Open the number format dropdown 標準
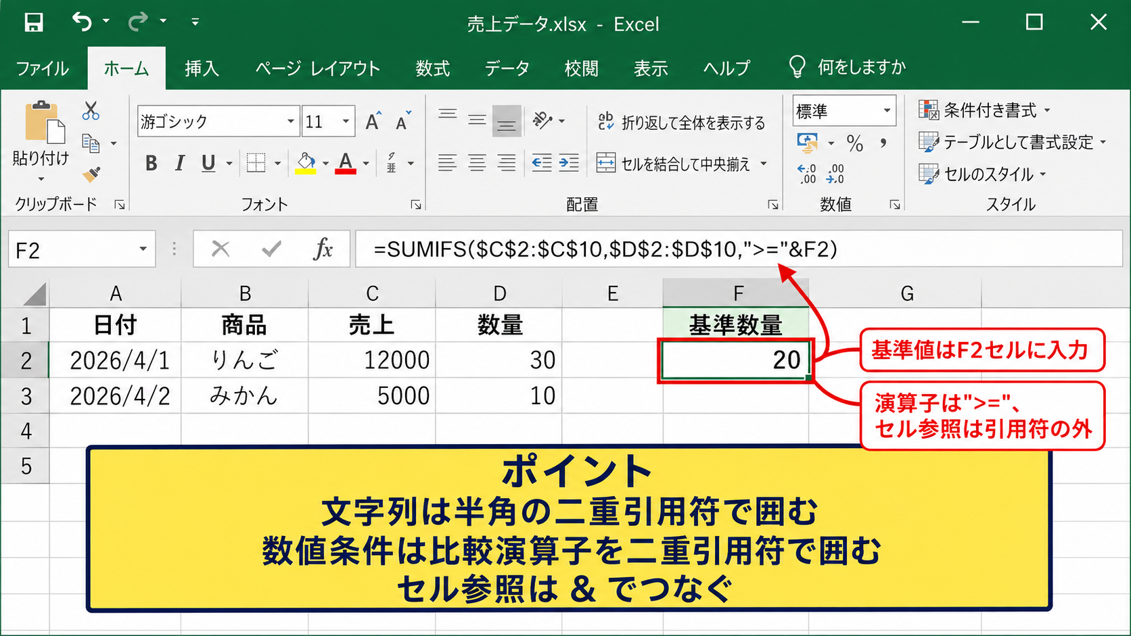 click(887, 111)
